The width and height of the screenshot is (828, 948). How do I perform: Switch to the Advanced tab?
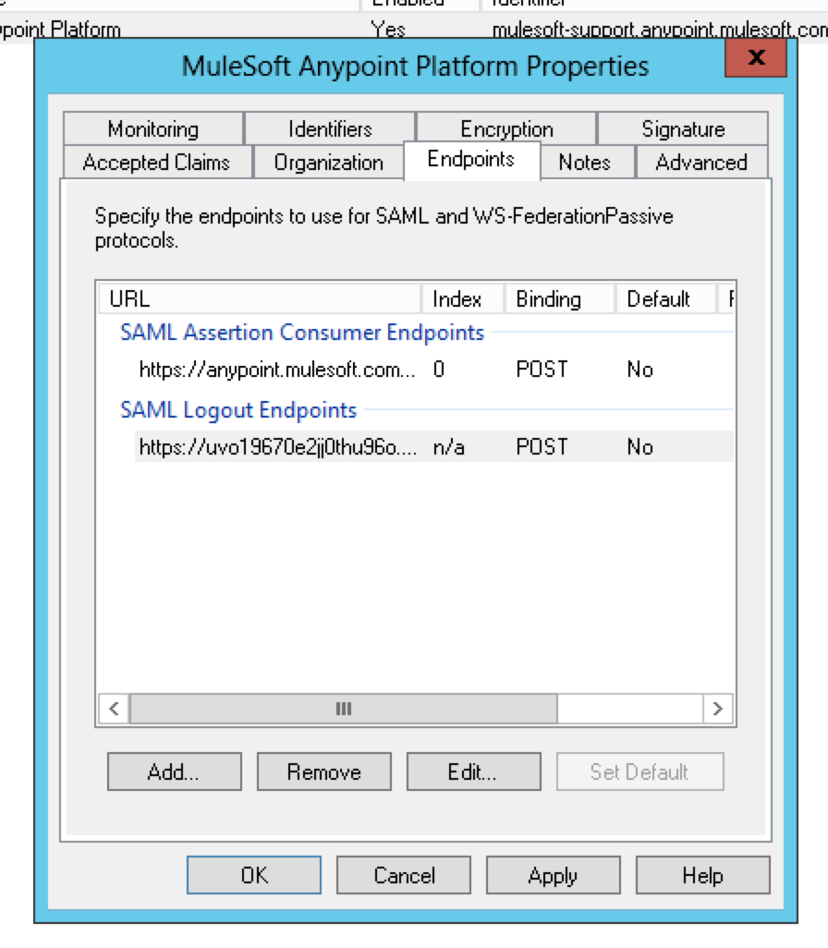tap(702, 162)
